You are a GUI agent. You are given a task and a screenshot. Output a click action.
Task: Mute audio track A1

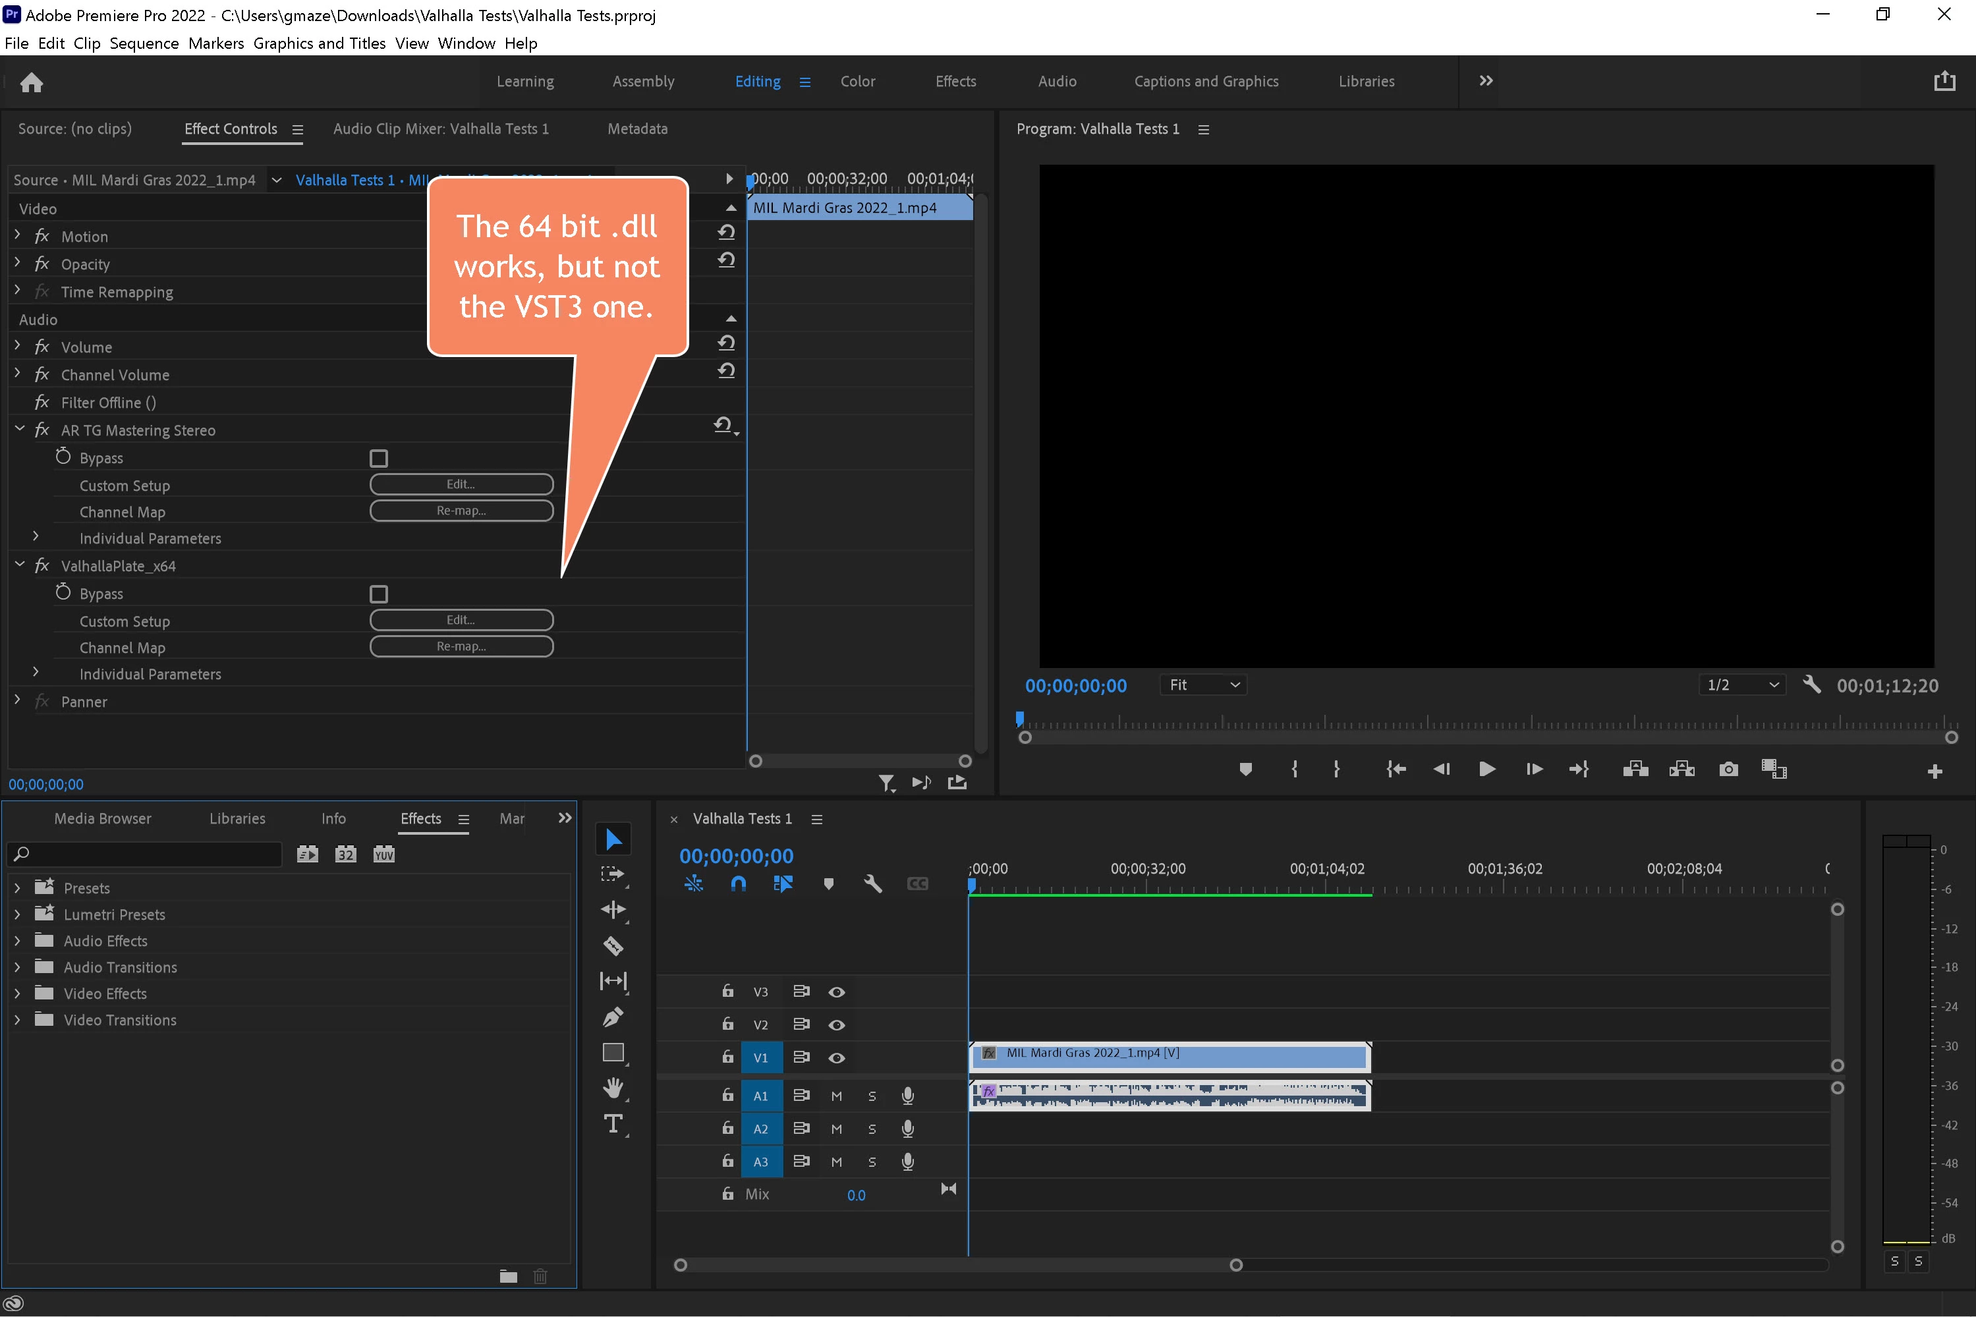tap(836, 1096)
